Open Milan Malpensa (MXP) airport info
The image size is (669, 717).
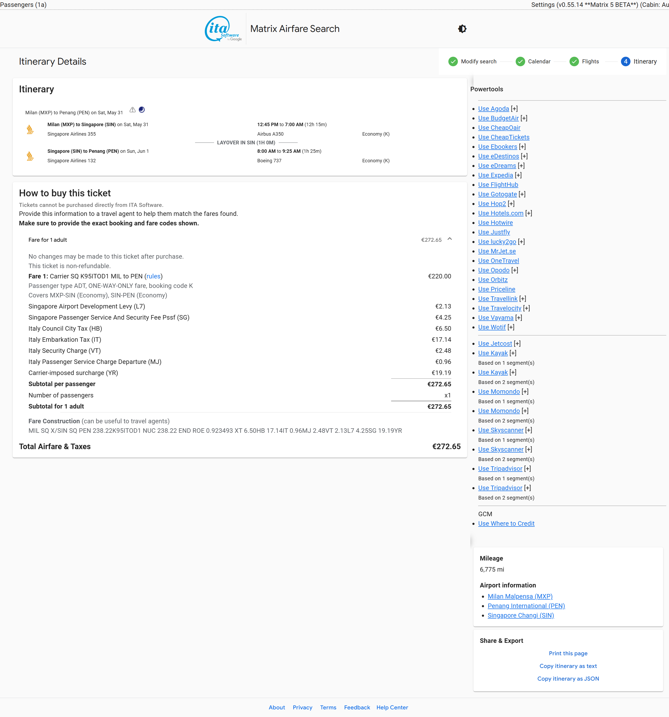coord(520,597)
